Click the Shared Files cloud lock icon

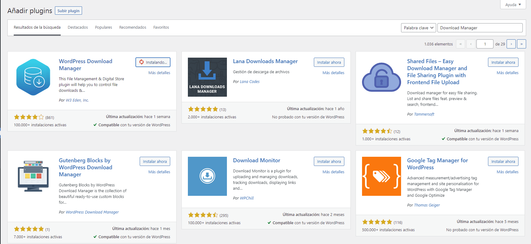tap(382, 77)
